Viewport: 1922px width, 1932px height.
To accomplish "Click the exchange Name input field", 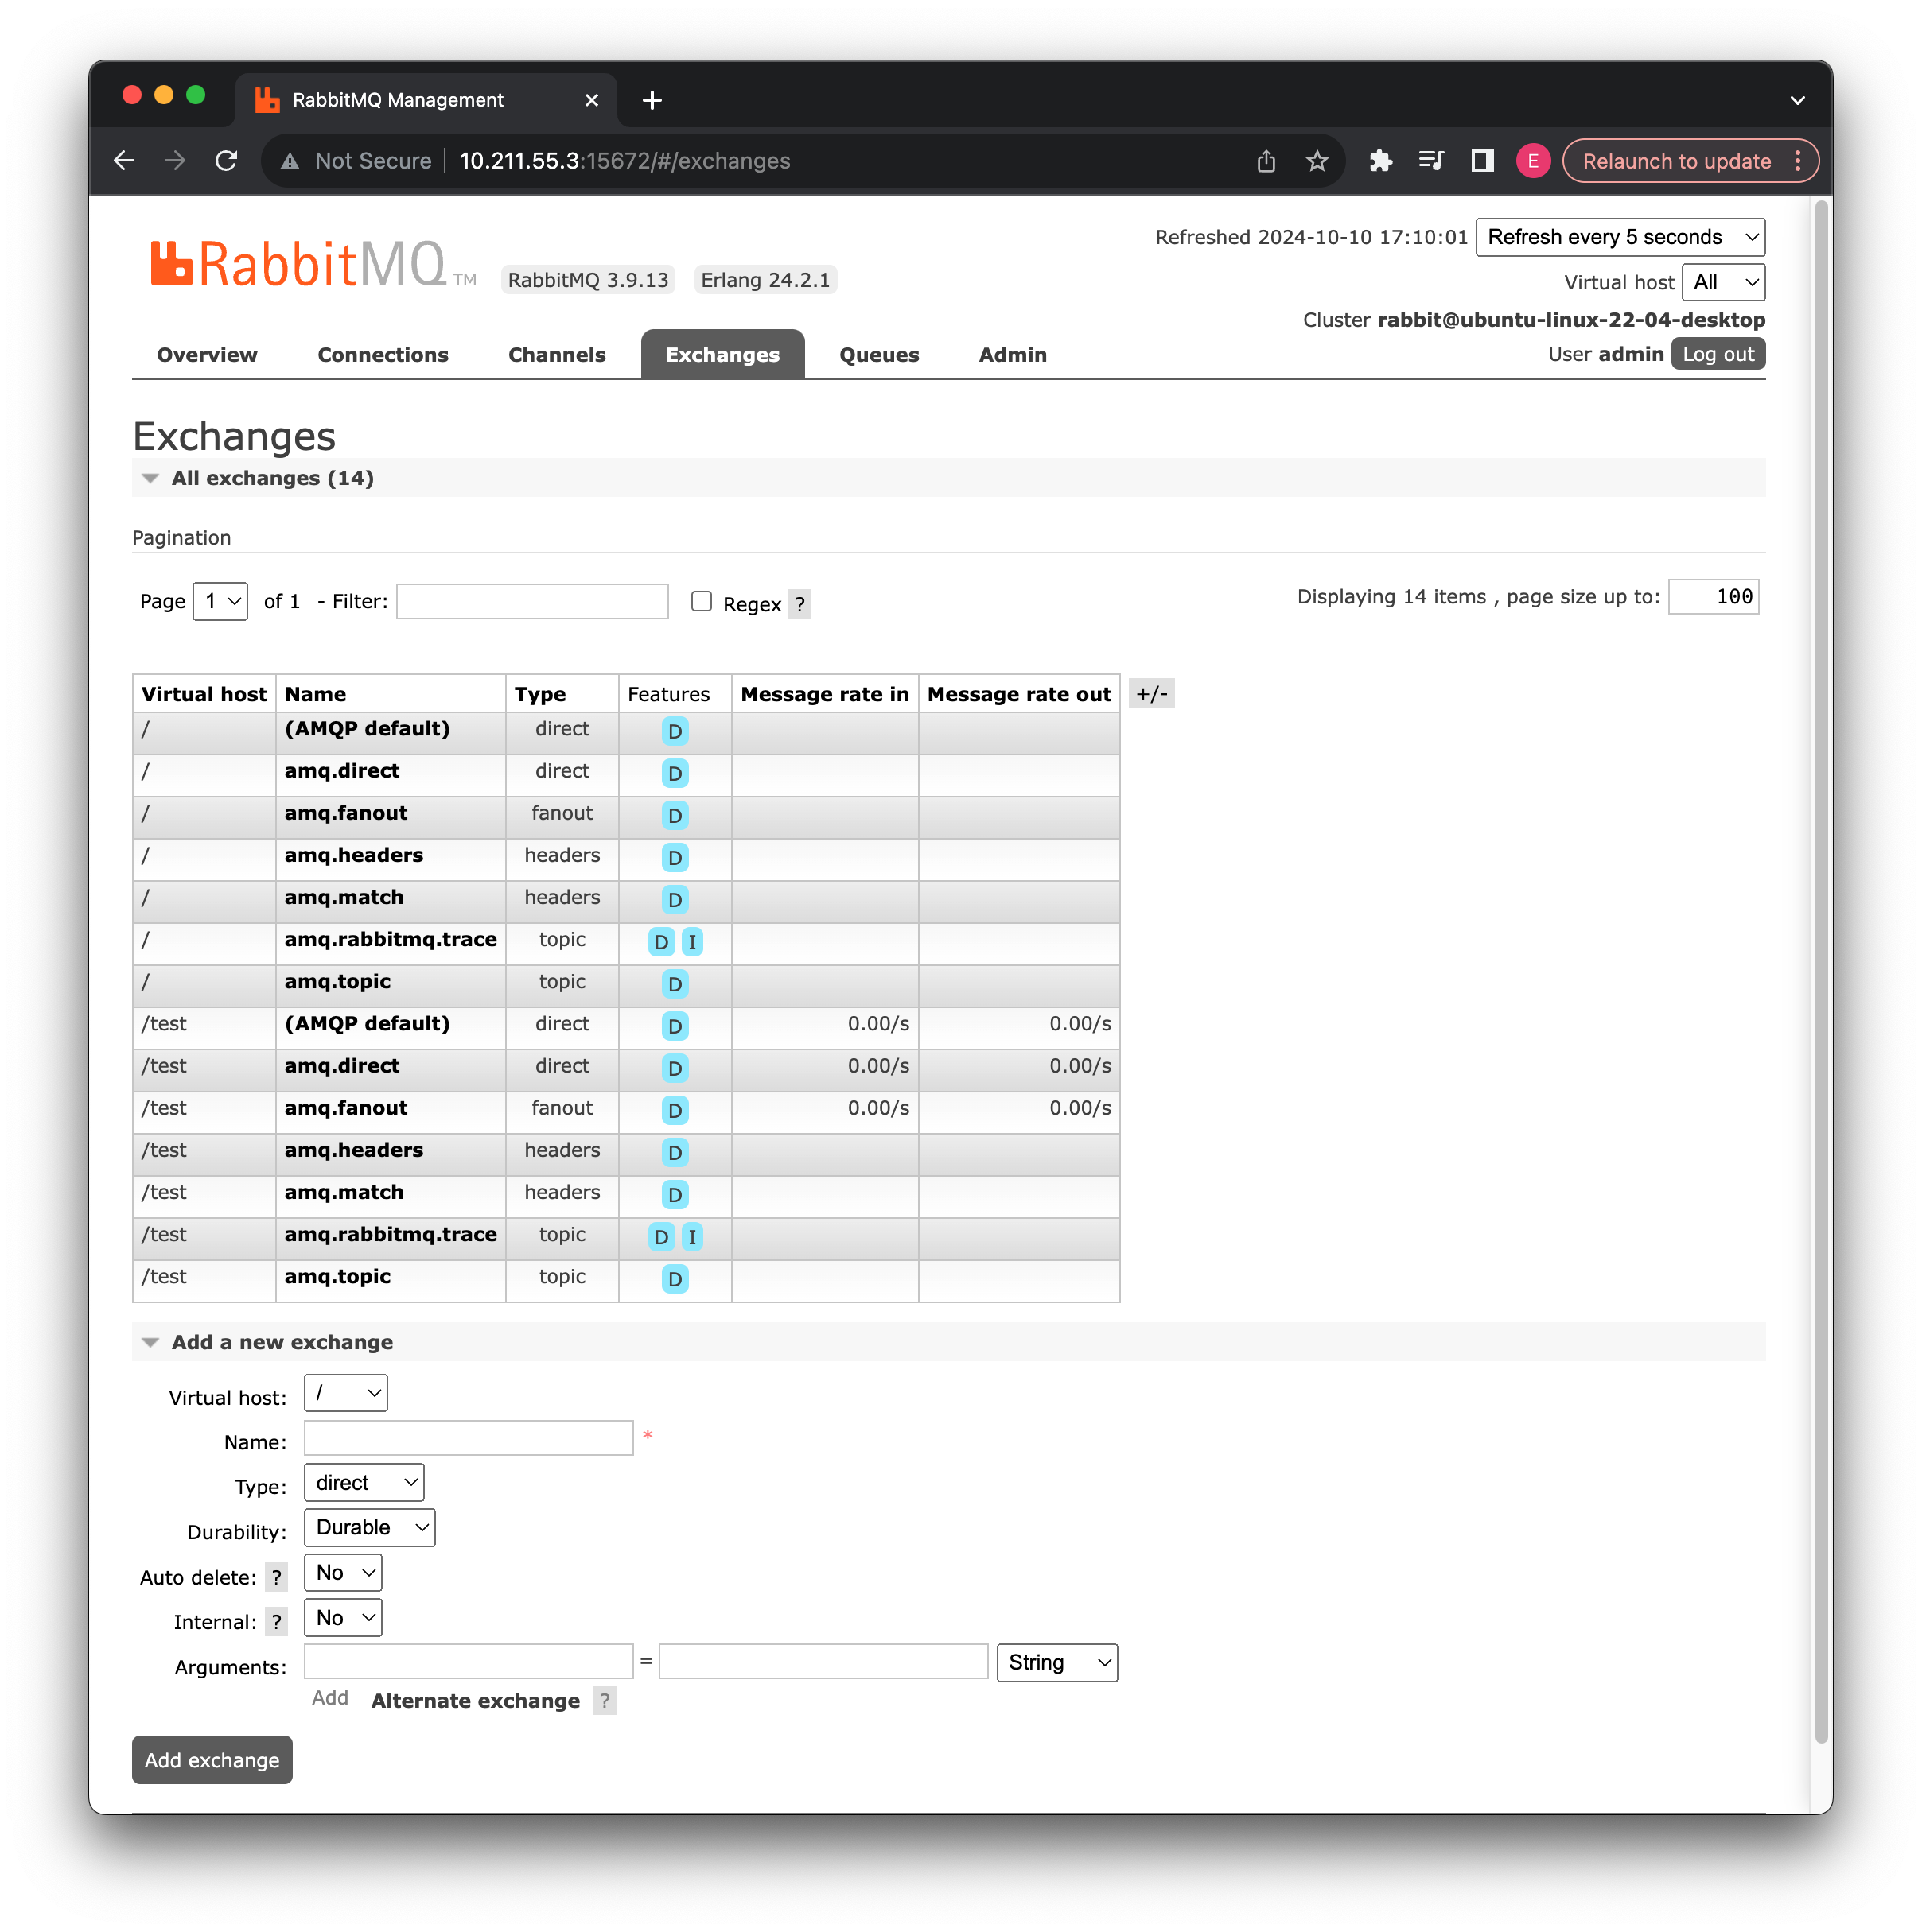I will pyautogui.click(x=469, y=1438).
